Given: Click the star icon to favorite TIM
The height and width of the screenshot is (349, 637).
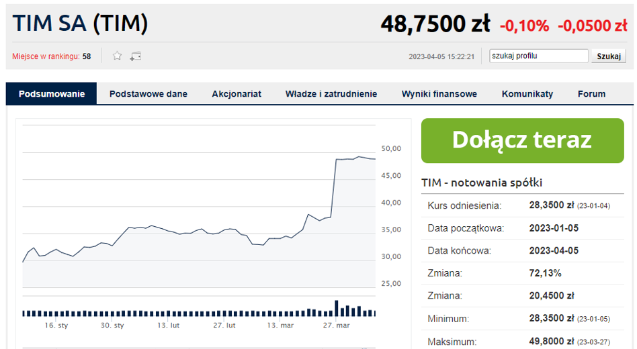Looking at the screenshot, I should pyautogui.click(x=117, y=56).
